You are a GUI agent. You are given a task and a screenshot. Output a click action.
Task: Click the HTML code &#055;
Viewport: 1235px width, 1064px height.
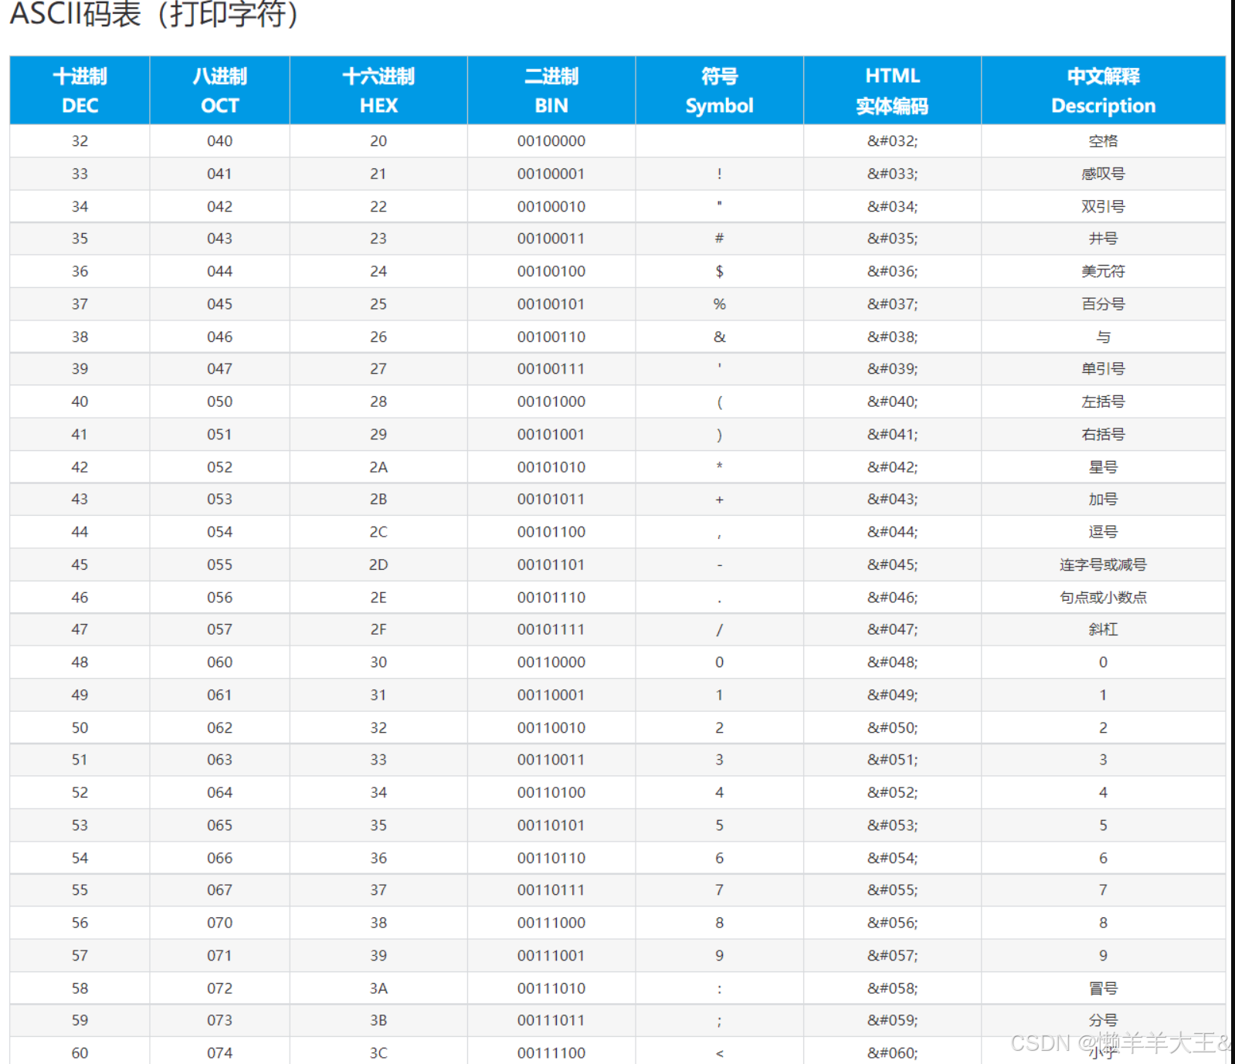click(x=892, y=890)
